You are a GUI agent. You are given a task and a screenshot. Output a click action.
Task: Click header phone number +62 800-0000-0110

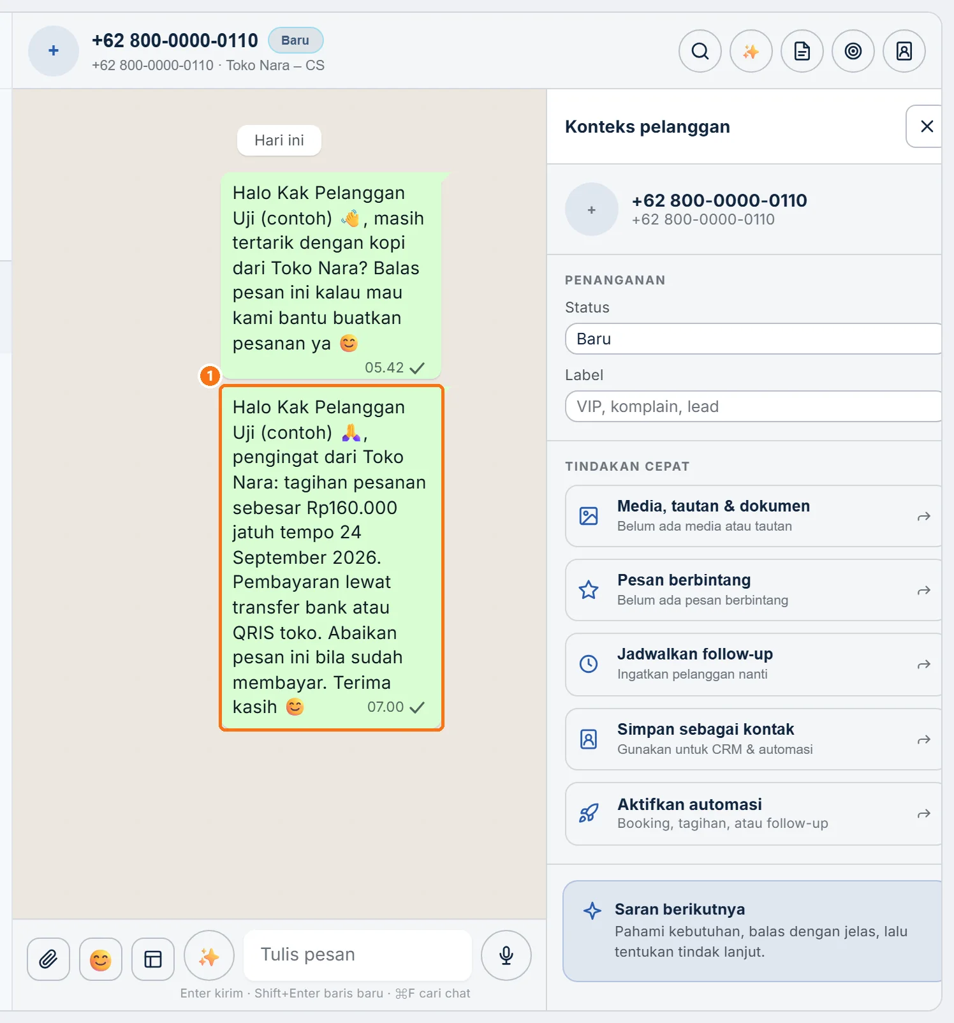(175, 40)
